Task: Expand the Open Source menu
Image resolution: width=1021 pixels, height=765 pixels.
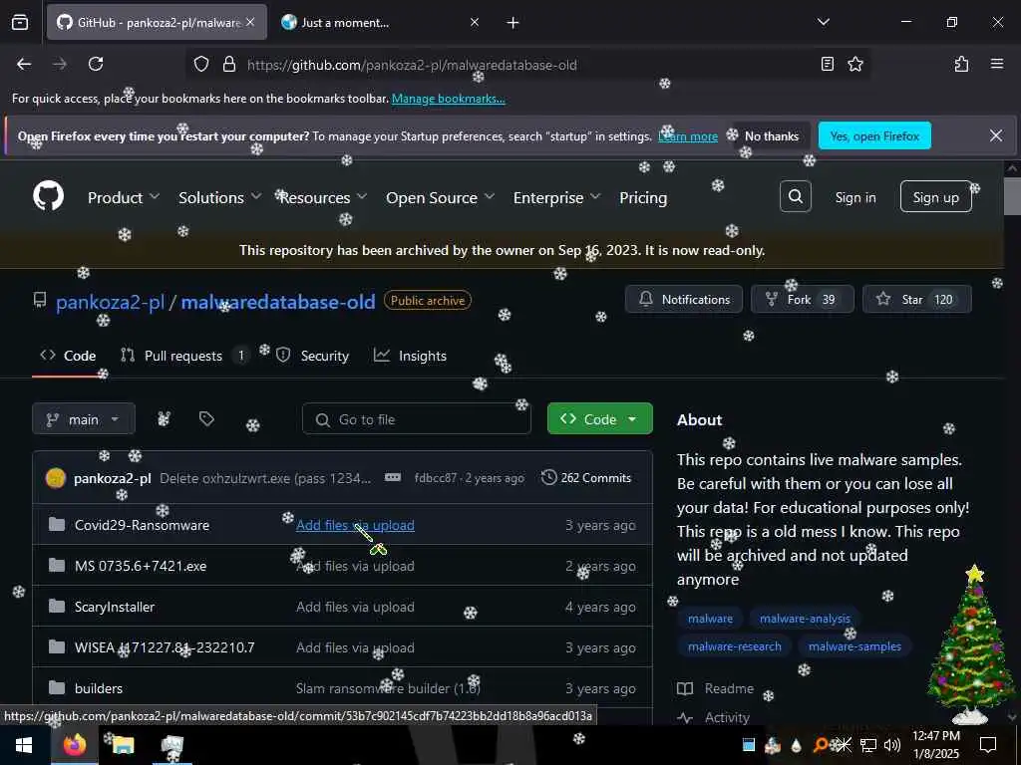Action: click(x=440, y=198)
